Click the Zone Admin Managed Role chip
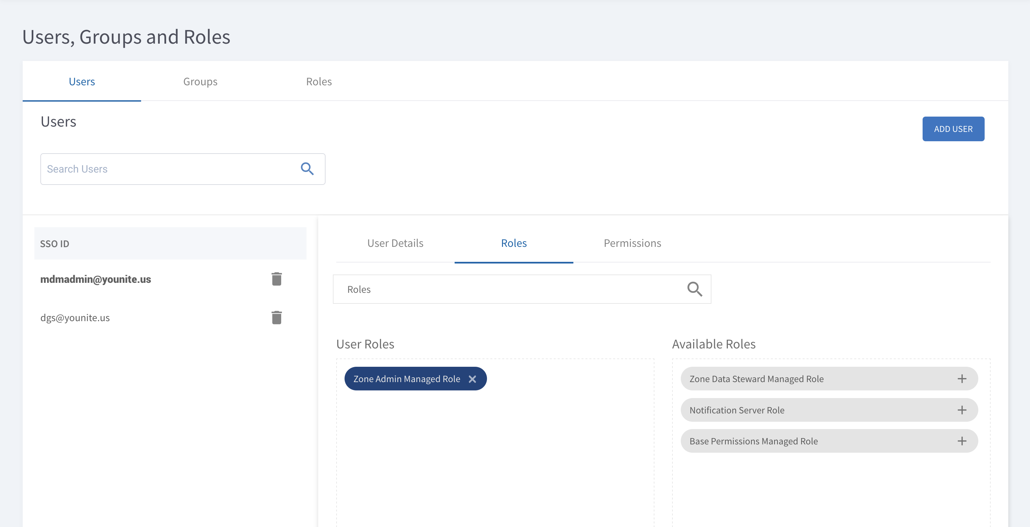The image size is (1030, 527). click(416, 378)
